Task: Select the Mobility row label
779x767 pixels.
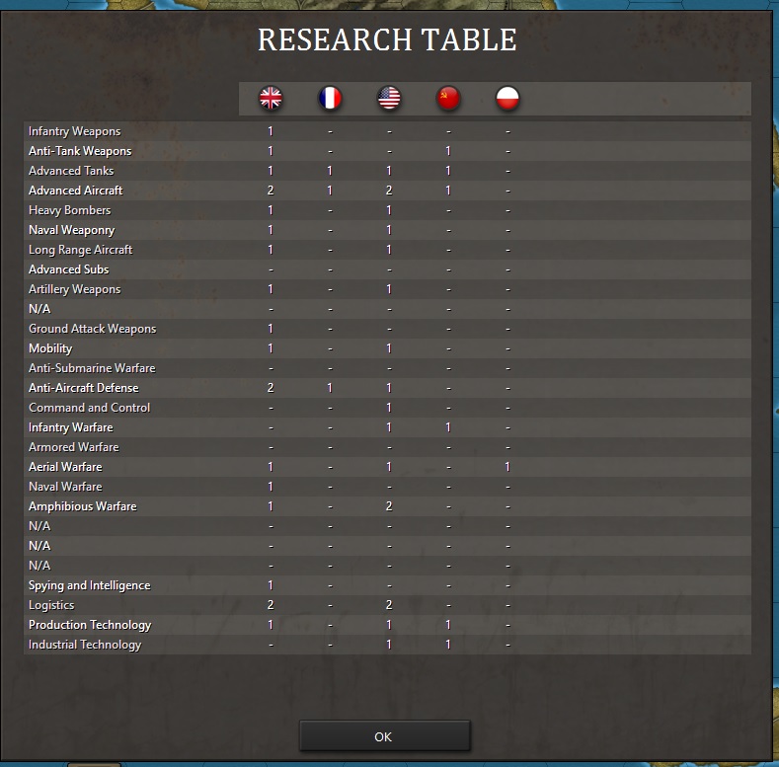Action: pos(50,348)
